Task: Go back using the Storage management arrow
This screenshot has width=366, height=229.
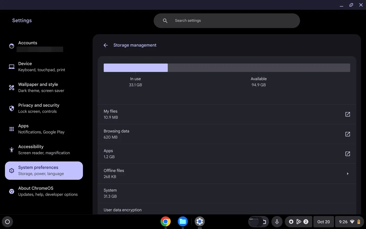Action: pyautogui.click(x=106, y=45)
